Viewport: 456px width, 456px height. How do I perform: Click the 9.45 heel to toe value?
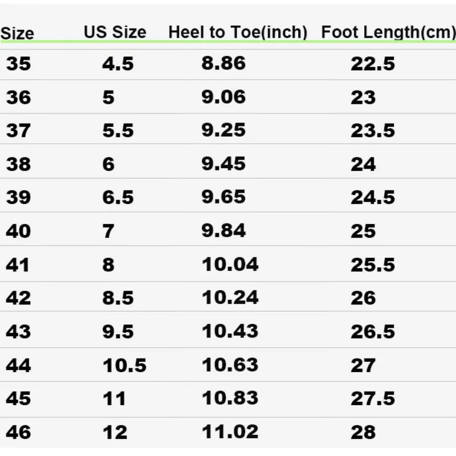click(x=223, y=164)
